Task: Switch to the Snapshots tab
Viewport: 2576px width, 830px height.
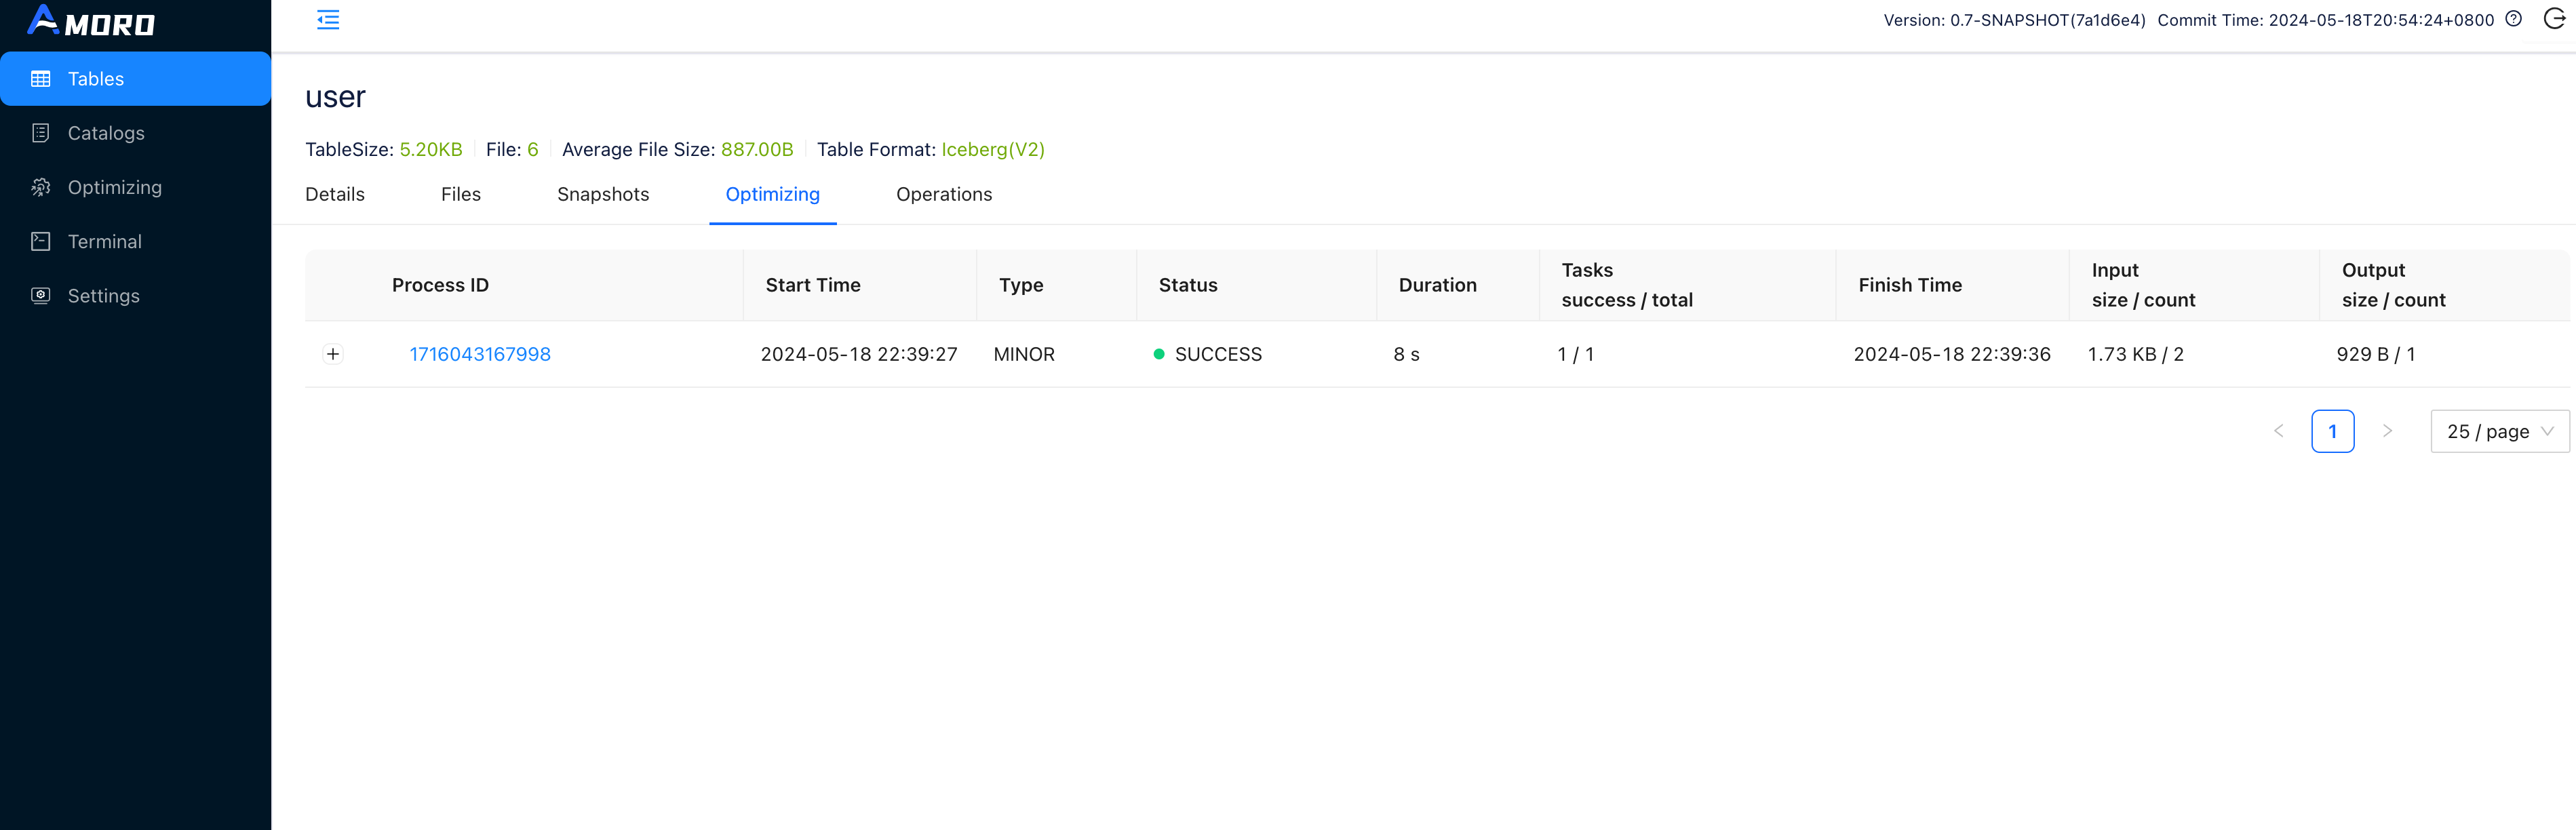Action: coord(603,194)
